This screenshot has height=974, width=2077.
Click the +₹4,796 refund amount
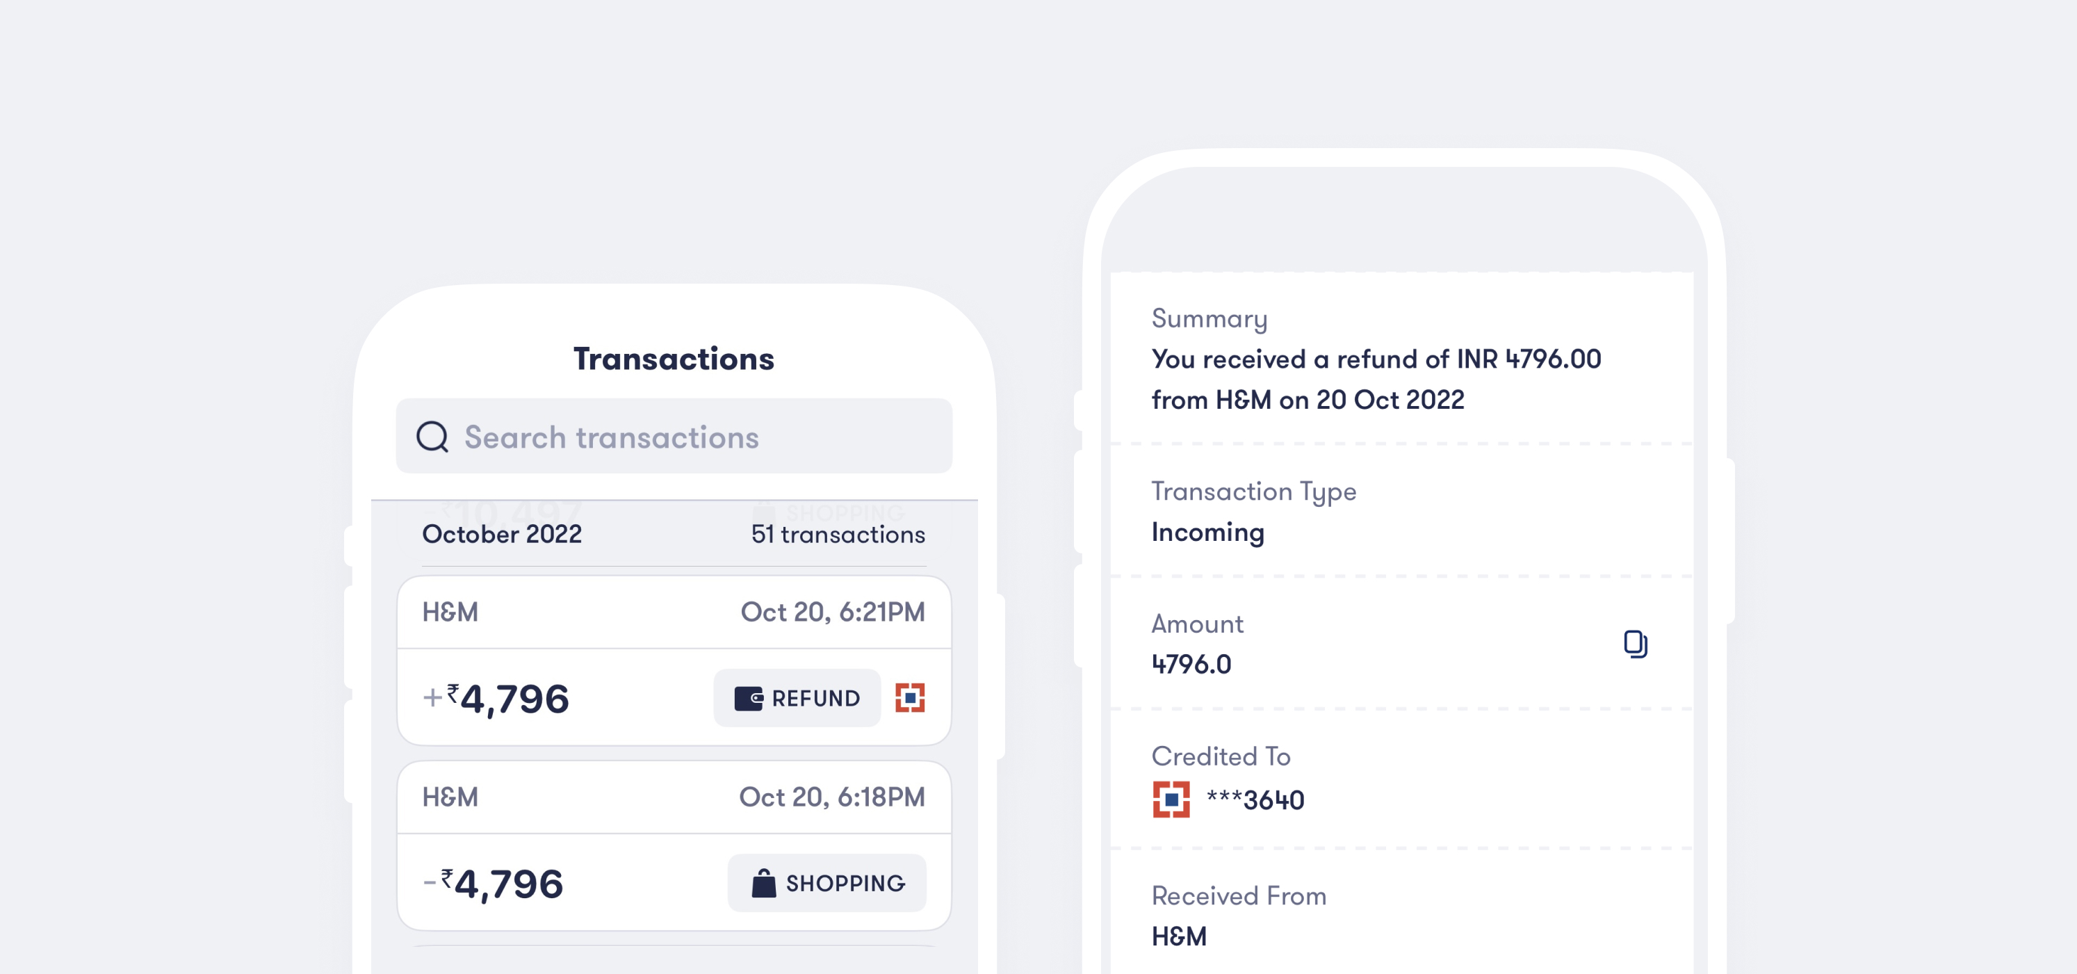point(496,698)
